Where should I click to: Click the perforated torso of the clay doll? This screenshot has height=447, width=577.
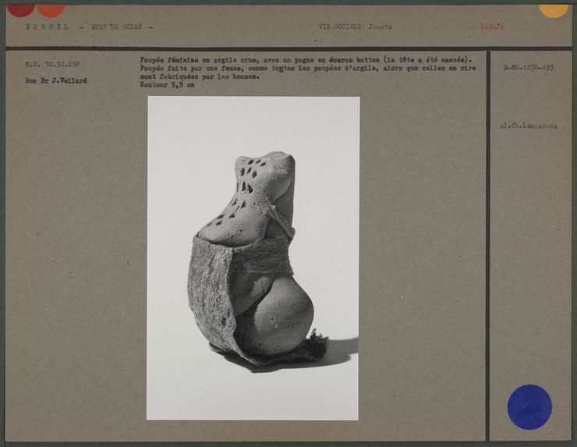[248, 195]
